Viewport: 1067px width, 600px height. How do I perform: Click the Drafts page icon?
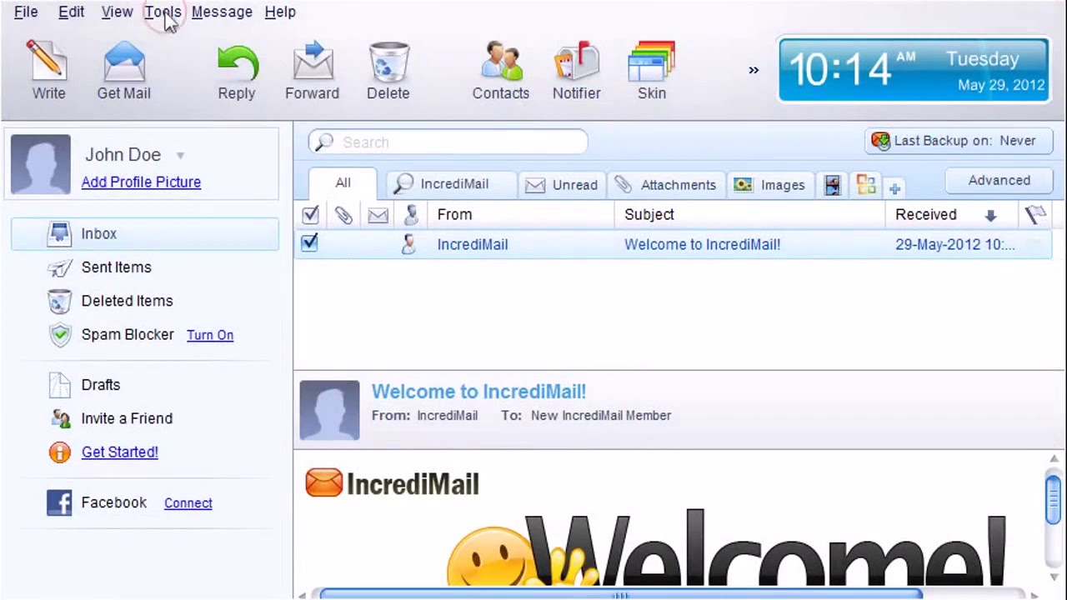tap(59, 385)
